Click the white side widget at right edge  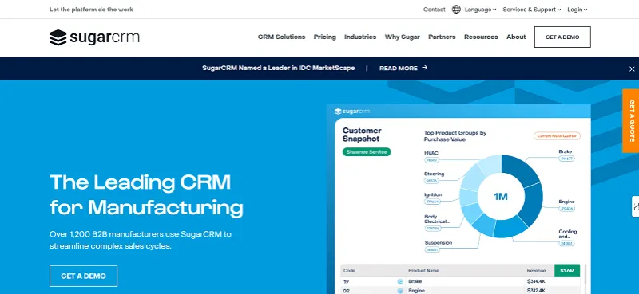pos(635,206)
